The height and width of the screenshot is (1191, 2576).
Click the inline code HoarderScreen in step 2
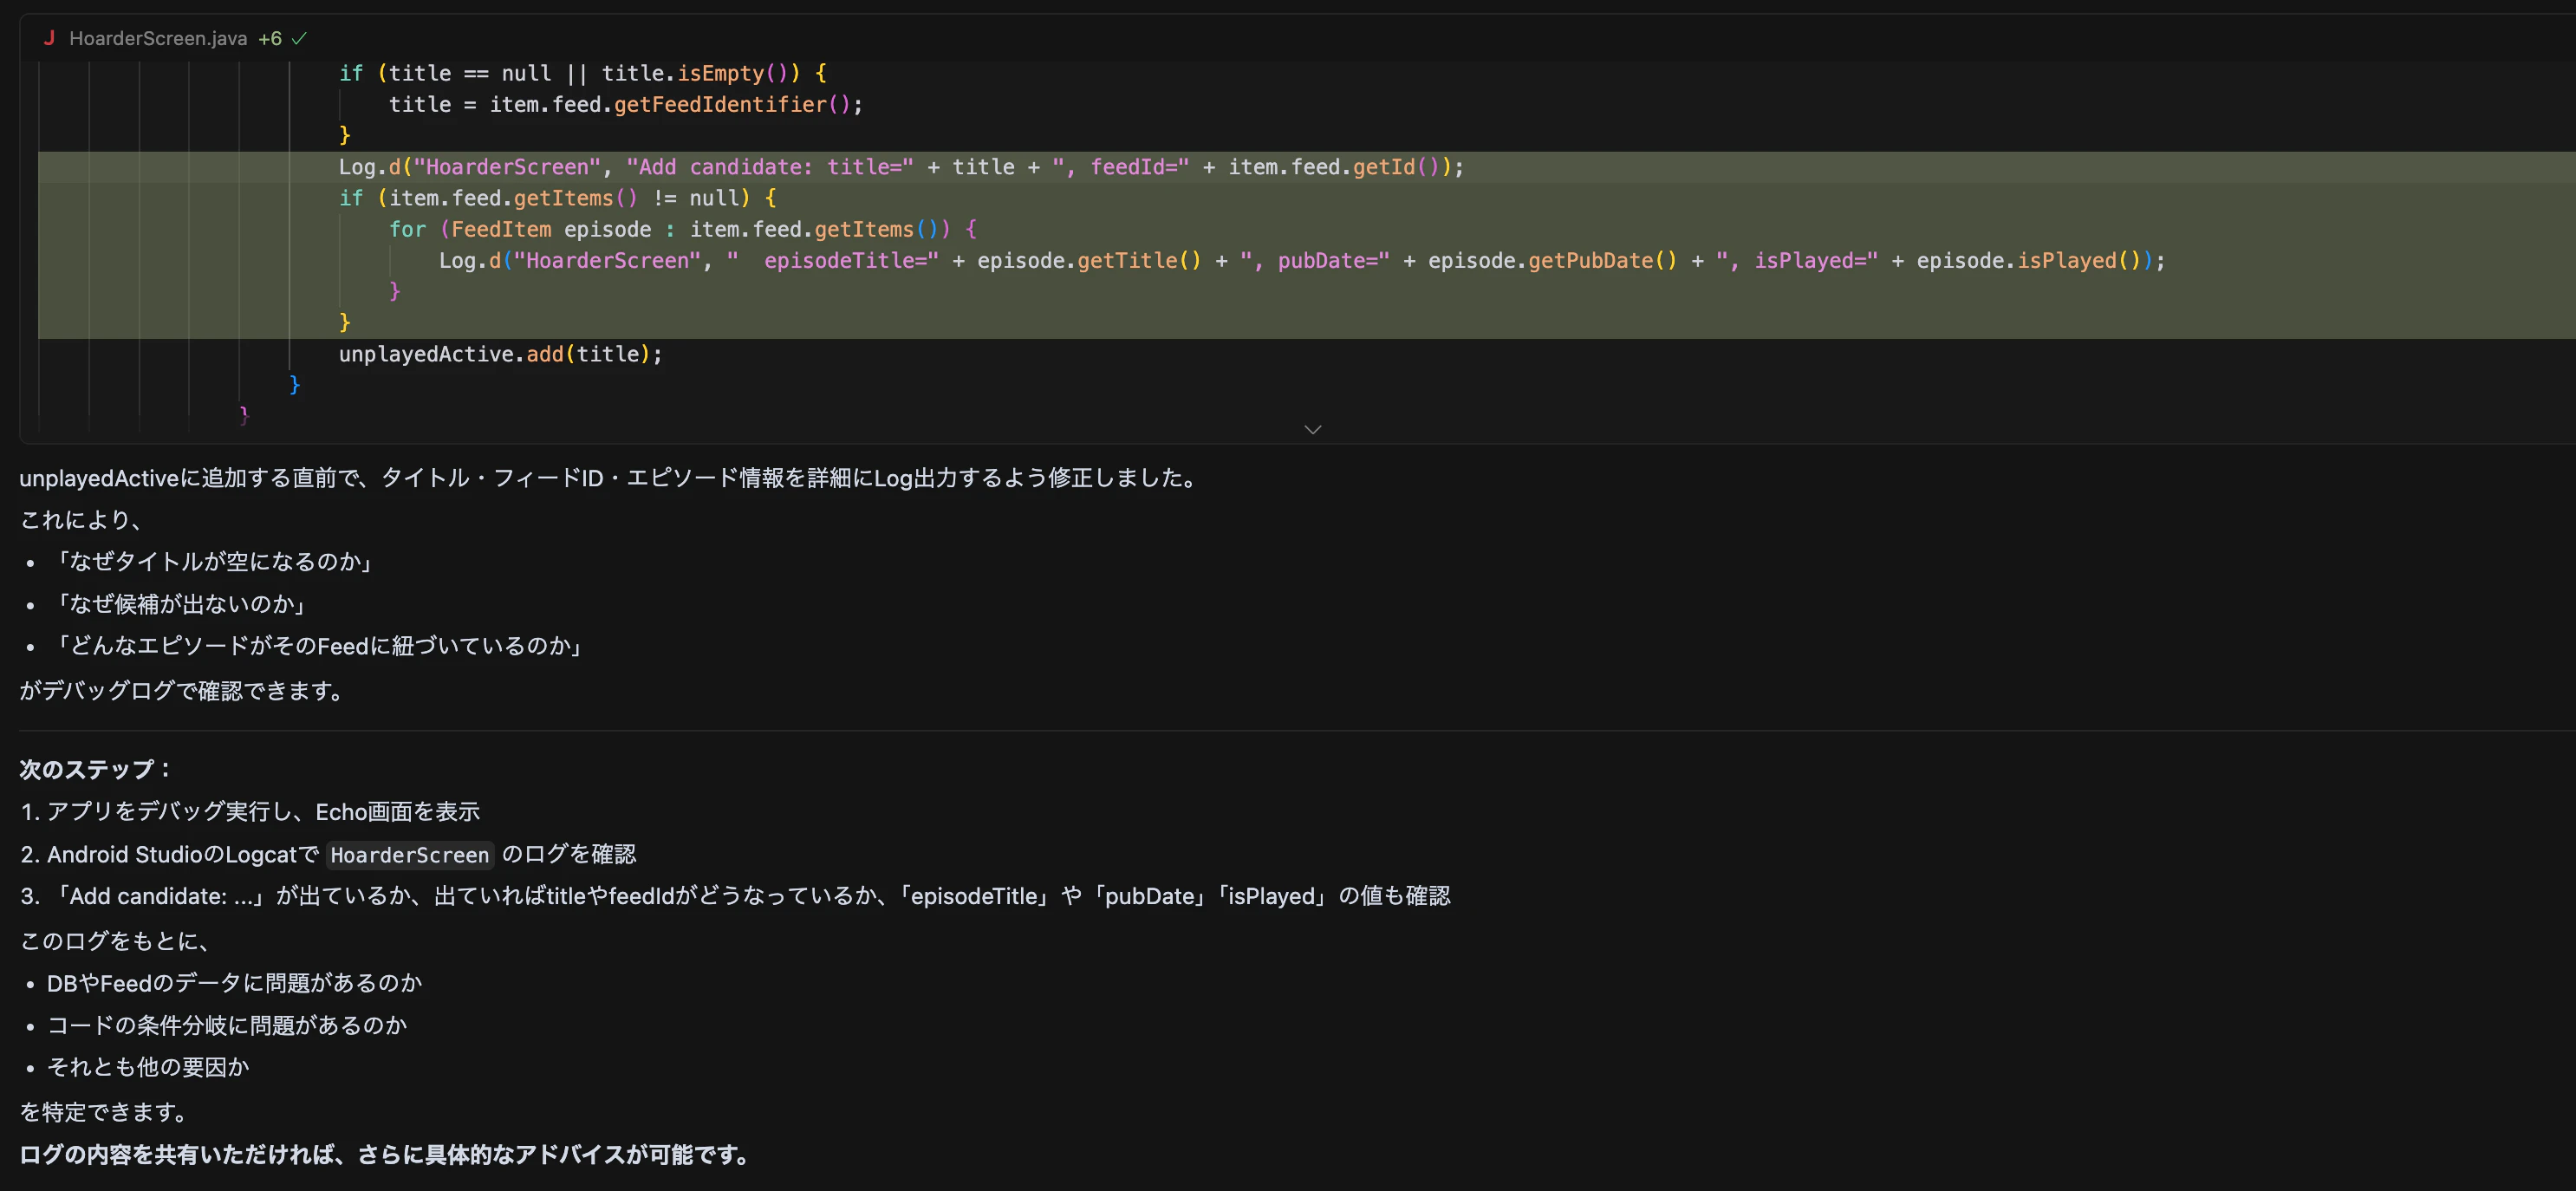[410, 855]
